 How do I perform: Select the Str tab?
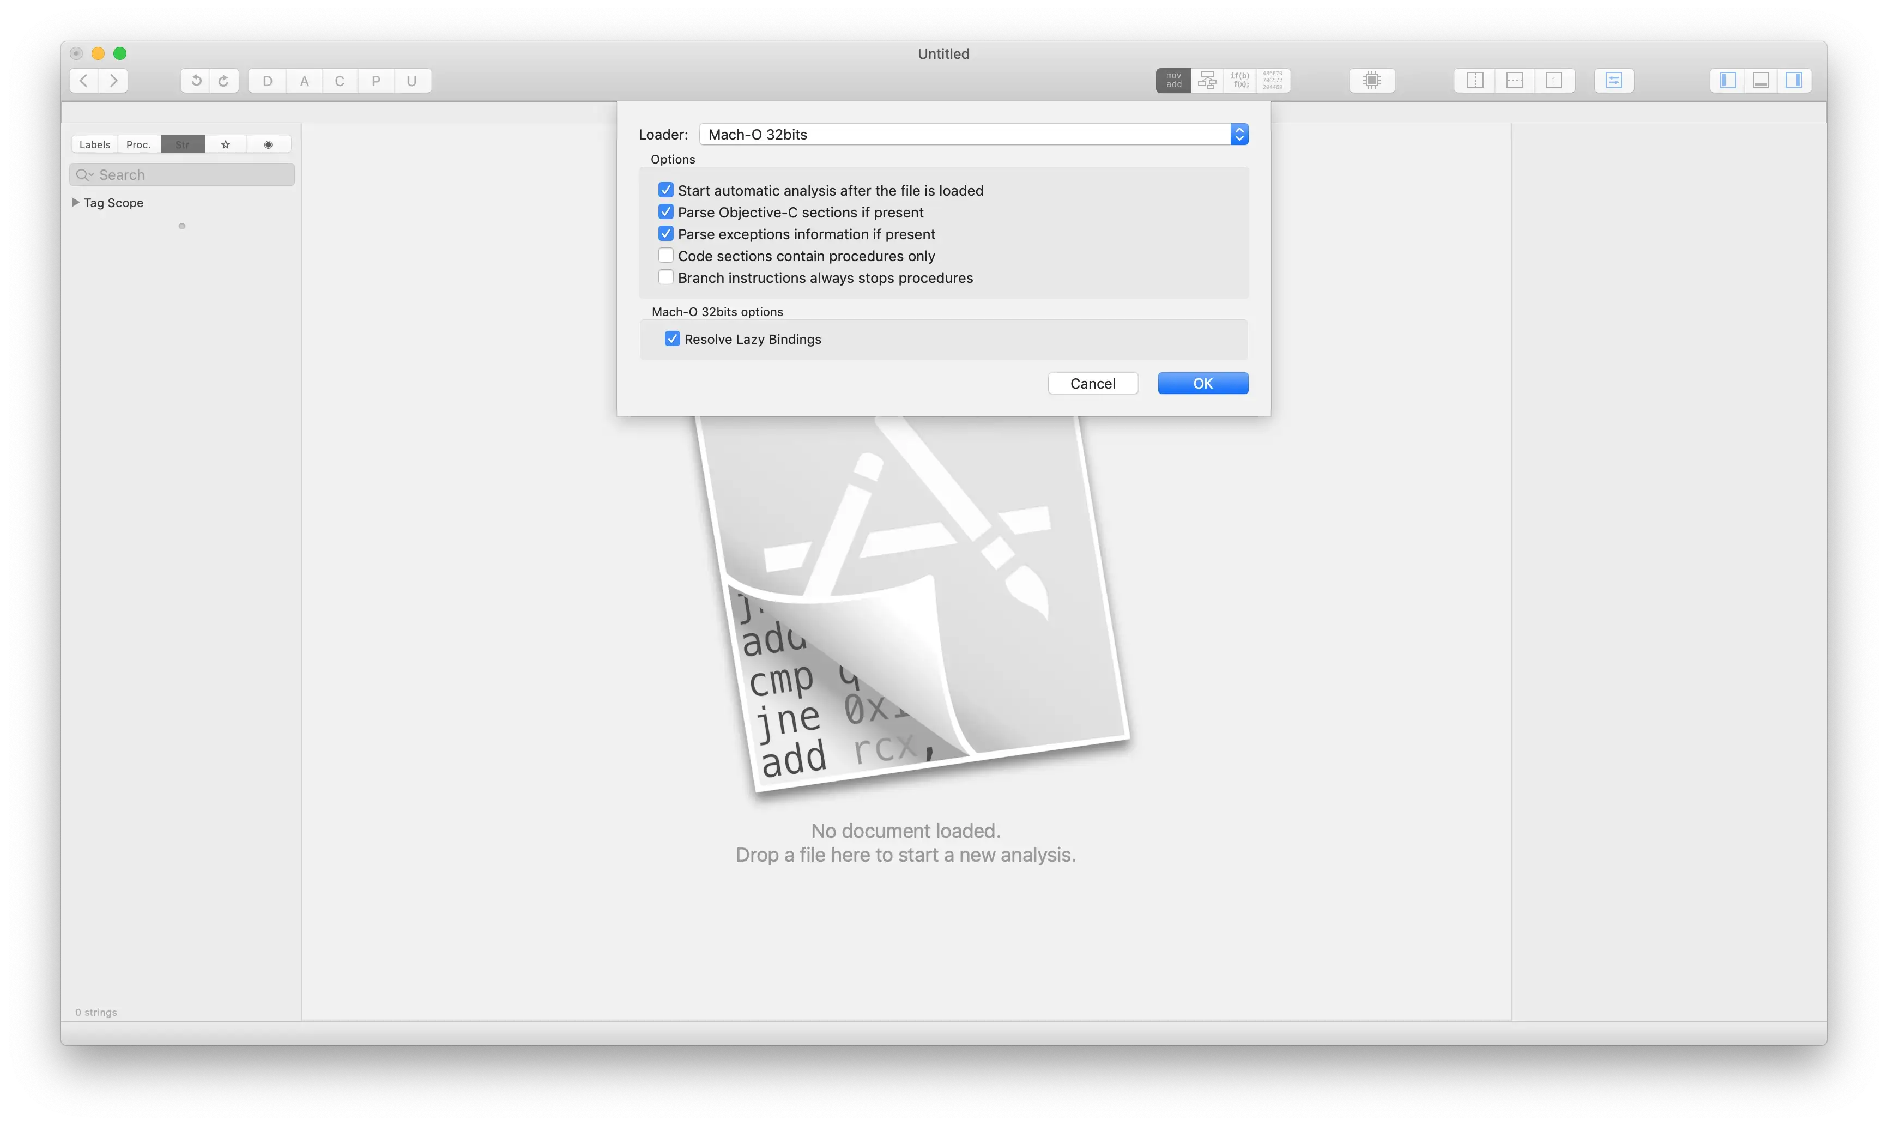coord(183,144)
